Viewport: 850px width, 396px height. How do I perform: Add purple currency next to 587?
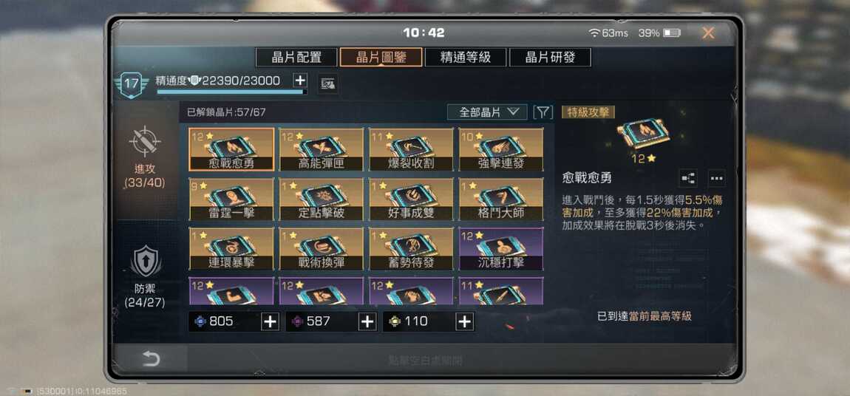(367, 321)
